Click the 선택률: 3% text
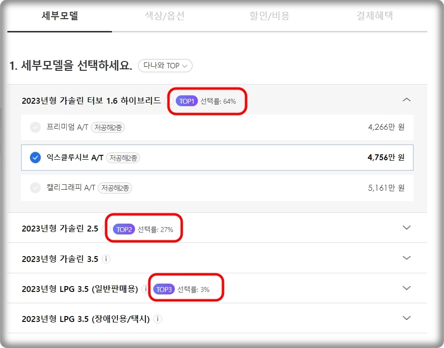 click(194, 290)
